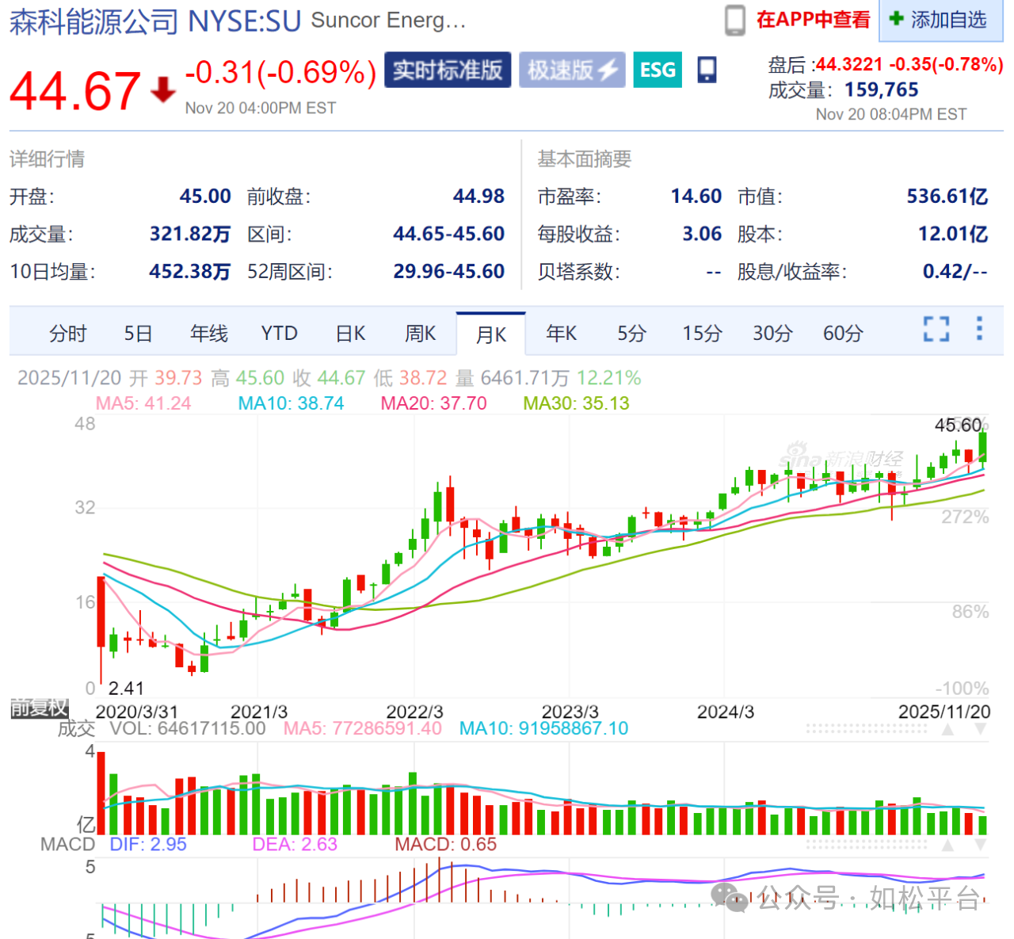Click the down arrow on the volume panel
This screenshot has height=939, width=1014.
(981, 729)
